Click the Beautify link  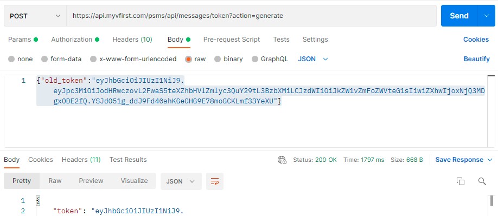tap(477, 59)
